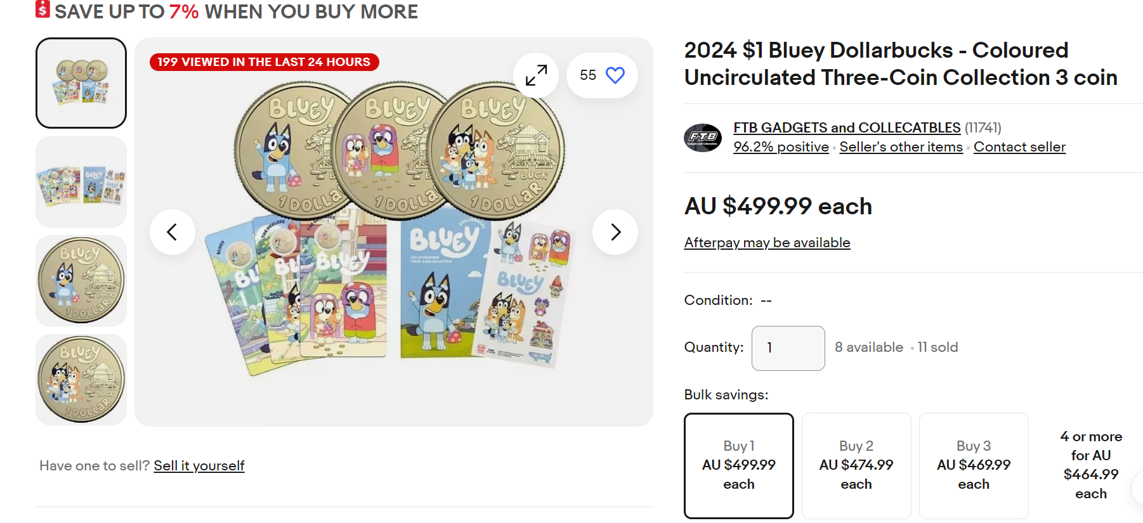This screenshot has width=1143, height=523.
Task: Click the FTB seller logo
Action: (703, 136)
